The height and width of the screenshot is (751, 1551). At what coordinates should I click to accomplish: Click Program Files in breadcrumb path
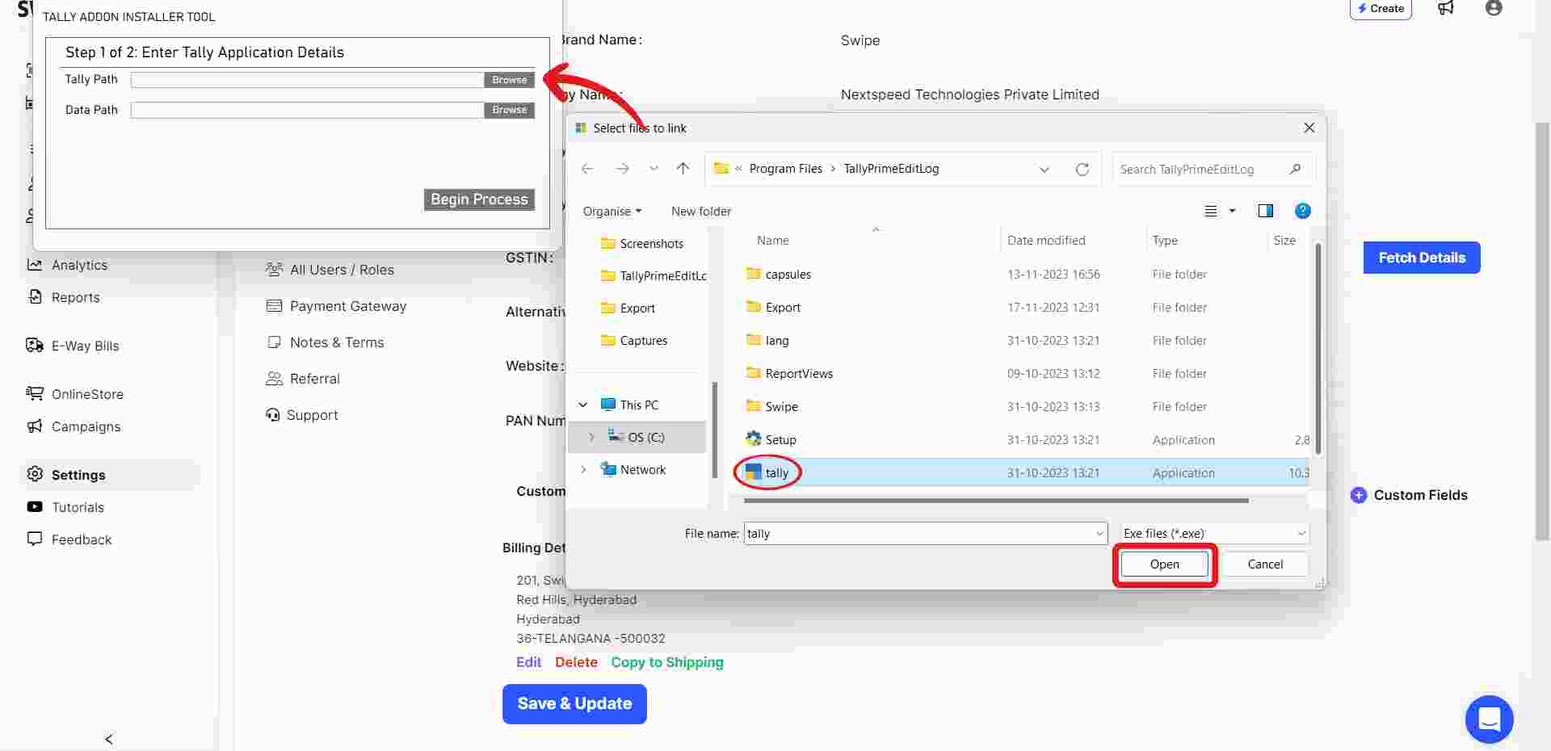785,169
